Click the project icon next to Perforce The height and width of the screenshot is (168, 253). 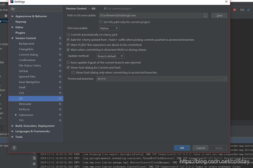coord(60,109)
